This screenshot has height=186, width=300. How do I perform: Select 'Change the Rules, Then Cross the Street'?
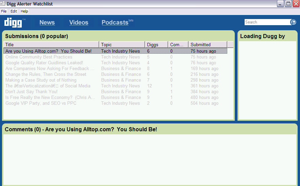[116, 74]
